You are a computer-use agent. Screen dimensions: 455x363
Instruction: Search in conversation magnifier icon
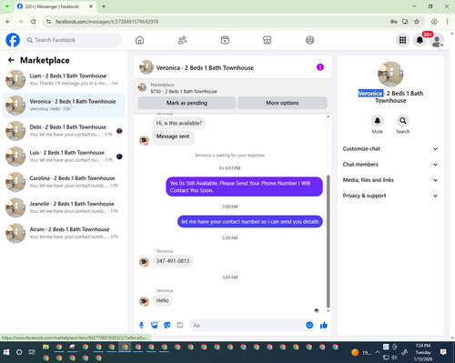(x=403, y=121)
